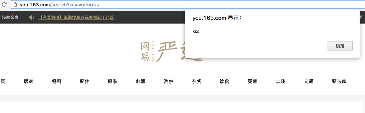The width and height of the screenshot is (365, 113).
Task: Click the you.163.com 显示 dialog title
Action: [217, 18]
